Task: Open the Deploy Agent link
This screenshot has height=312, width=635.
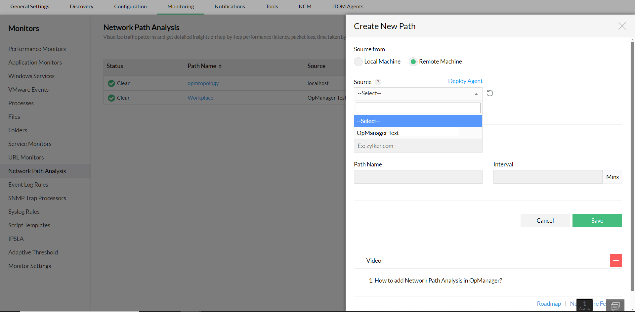Action: pos(465,81)
